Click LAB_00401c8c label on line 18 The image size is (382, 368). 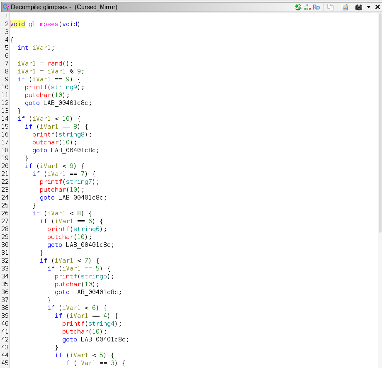pos(73,150)
